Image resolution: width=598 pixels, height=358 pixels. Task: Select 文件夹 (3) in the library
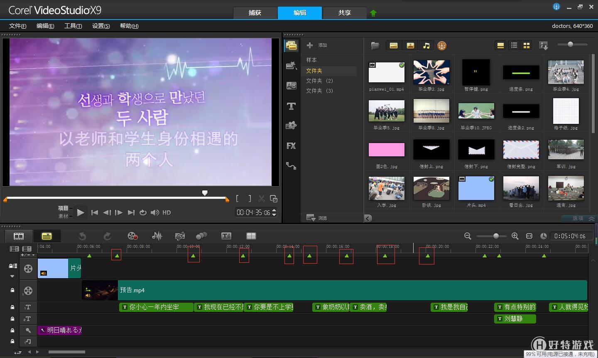(320, 91)
